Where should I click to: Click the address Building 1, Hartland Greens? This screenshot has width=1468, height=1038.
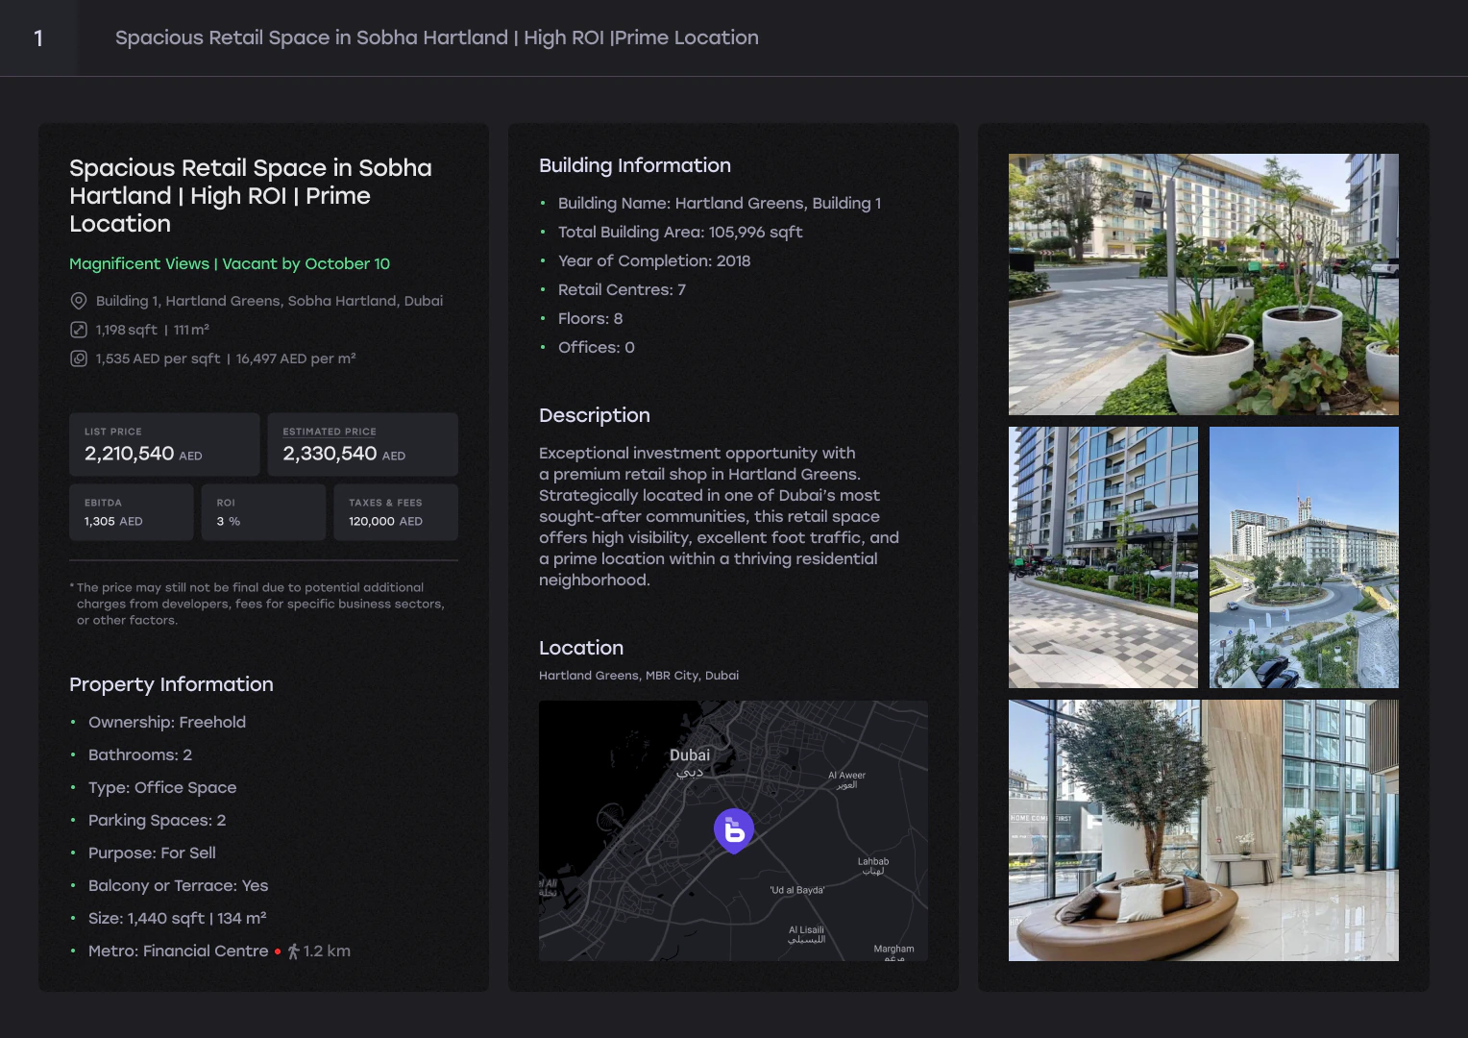coord(269,301)
